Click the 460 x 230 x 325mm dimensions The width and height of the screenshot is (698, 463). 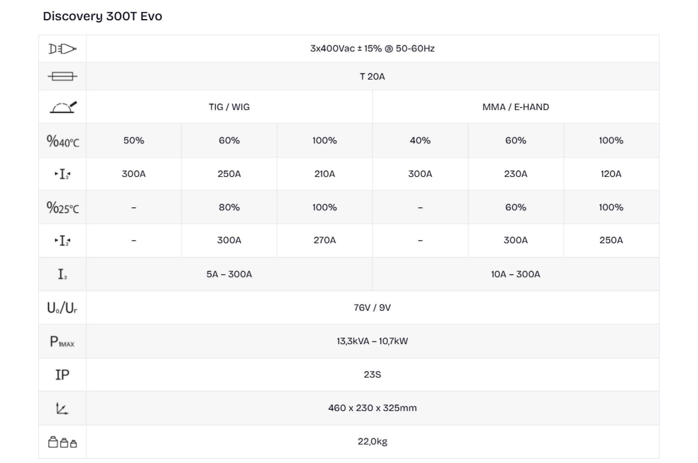(x=372, y=408)
